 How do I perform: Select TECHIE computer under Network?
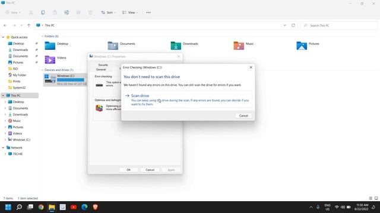pyautogui.click(x=17, y=154)
